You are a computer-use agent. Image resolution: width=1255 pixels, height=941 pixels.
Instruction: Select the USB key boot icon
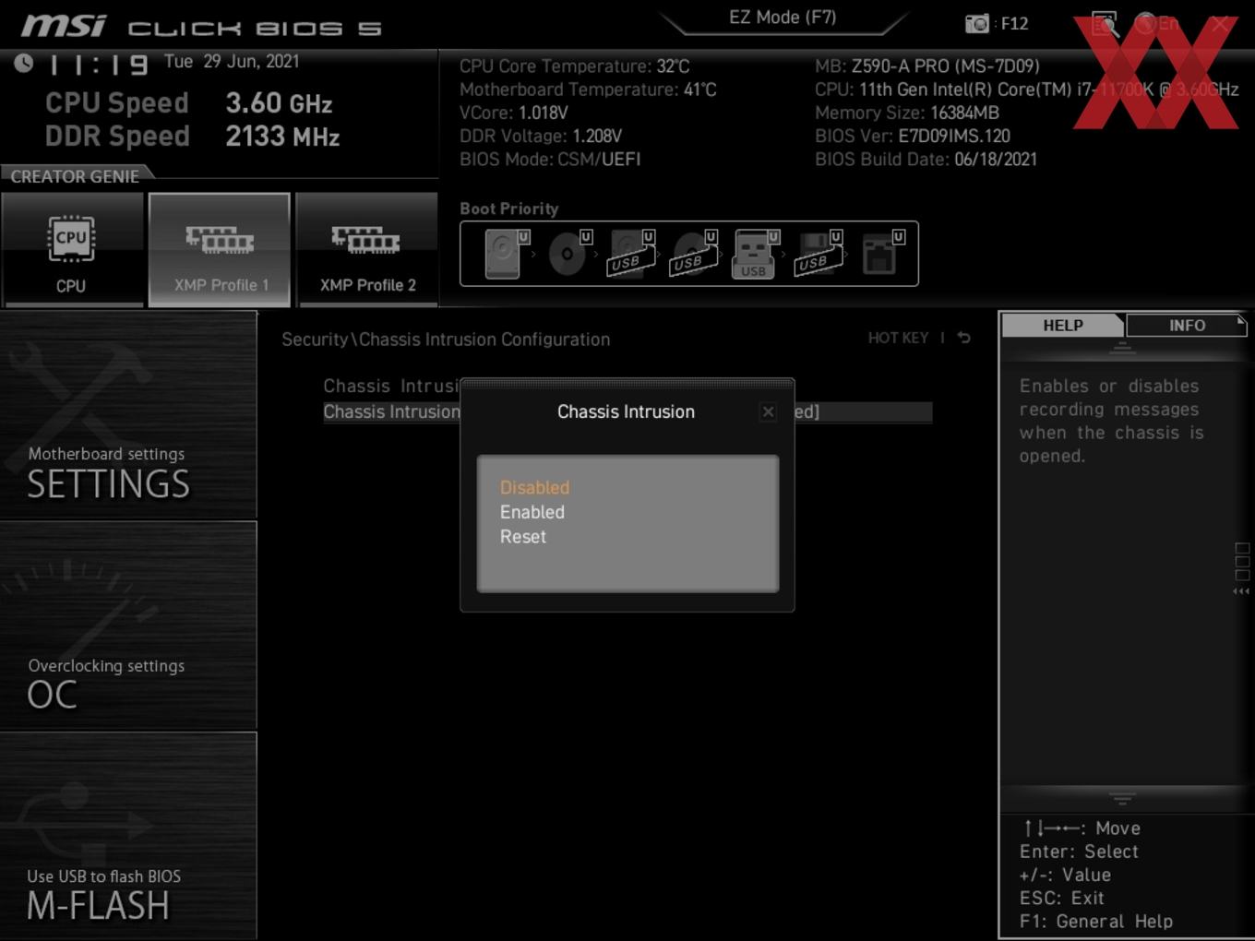[x=755, y=254]
